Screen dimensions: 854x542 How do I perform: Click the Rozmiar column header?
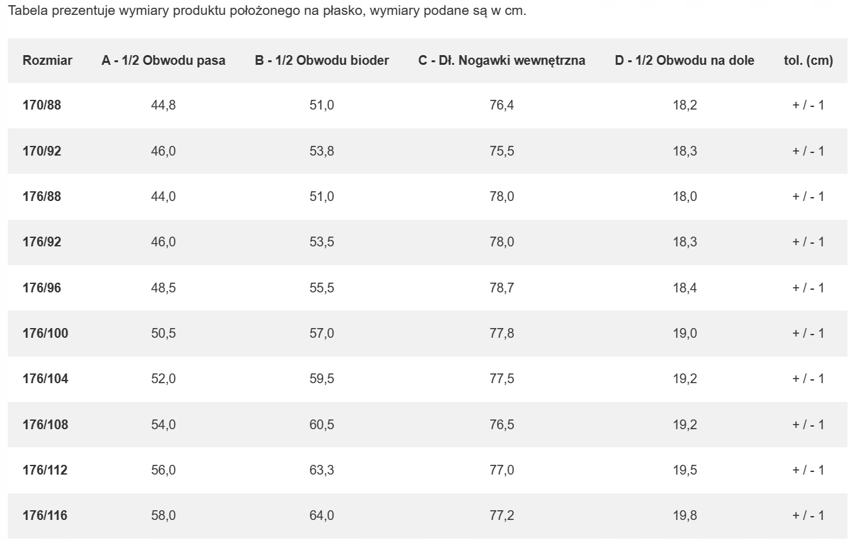pyautogui.click(x=47, y=61)
